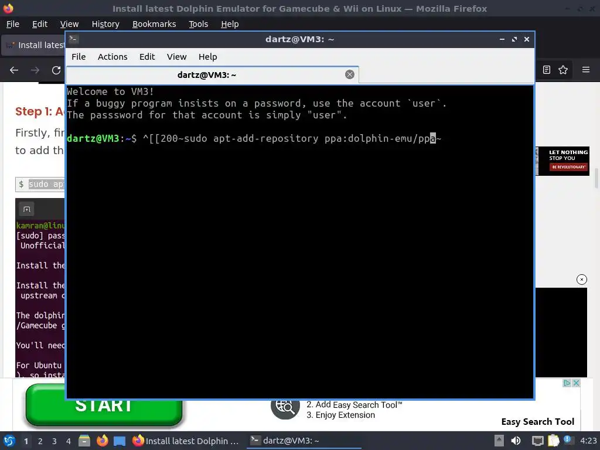Launch Firefox from the taskbar quick launch
Image resolution: width=600 pixels, height=450 pixels.
(102, 441)
